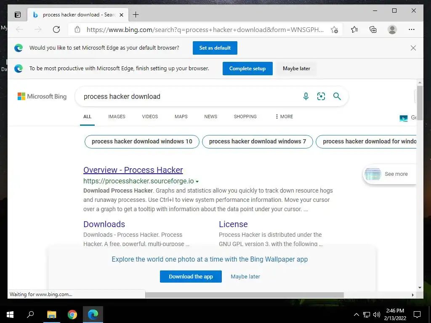Click Download the app button

pyautogui.click(x=191, y=276)
